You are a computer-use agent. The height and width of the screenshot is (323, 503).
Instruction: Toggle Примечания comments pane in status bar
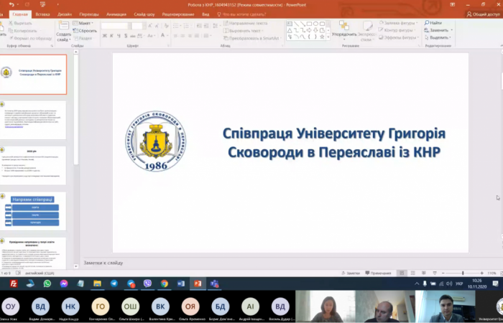coord(378,273)
